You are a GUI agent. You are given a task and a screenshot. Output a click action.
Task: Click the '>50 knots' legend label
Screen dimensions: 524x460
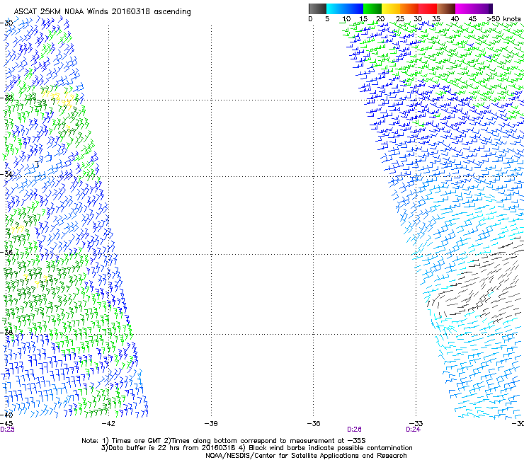503,19
